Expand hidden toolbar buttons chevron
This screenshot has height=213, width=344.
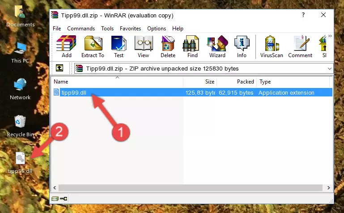click(x=330, y=36)
